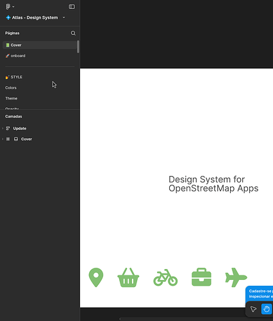Activate the Move cursor tool

click(253, 309)
